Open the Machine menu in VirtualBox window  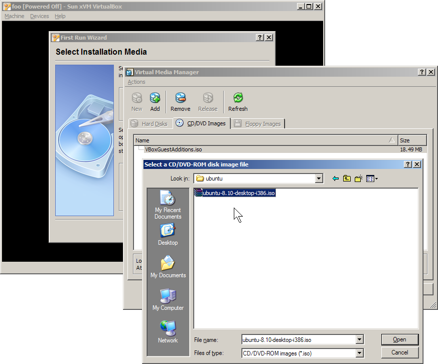click(x=14, y=16)
